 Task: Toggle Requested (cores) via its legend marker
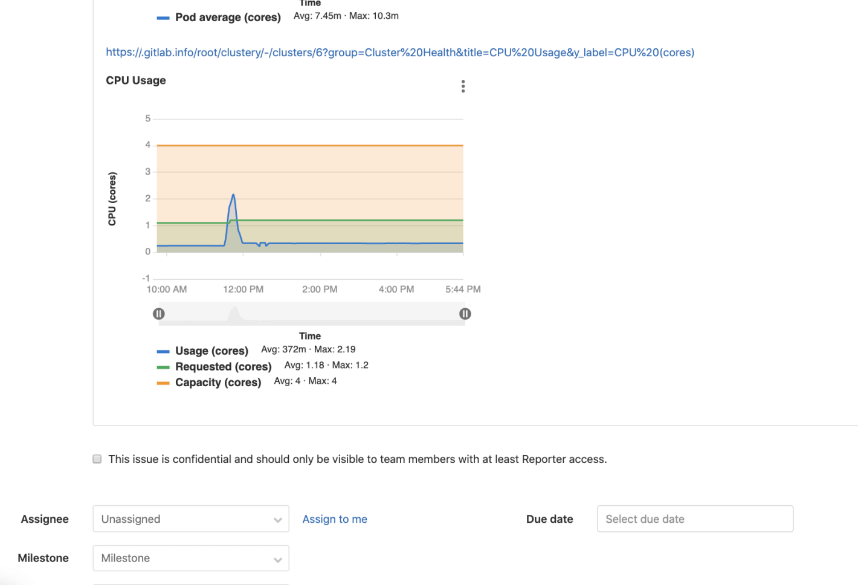[x=163, y=366]
